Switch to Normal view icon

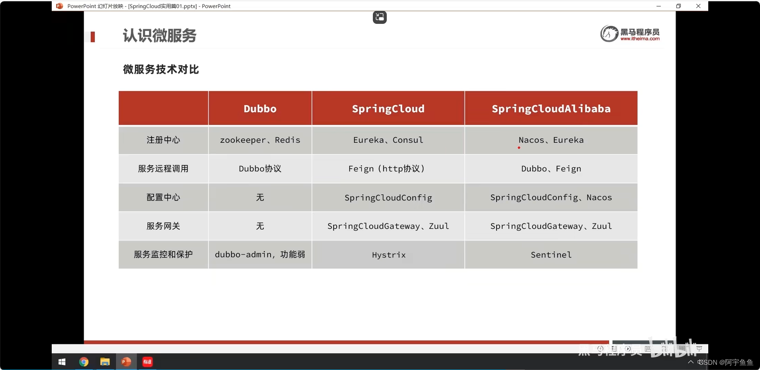[648, 349]
